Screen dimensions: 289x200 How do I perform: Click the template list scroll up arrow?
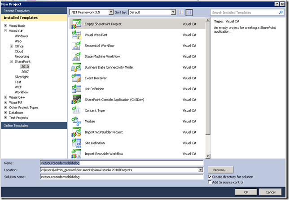[208, 20]
